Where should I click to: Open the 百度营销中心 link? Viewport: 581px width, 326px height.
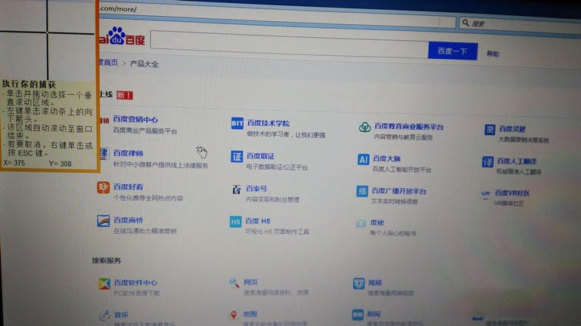pyautogui.click(x=135, y=119)
